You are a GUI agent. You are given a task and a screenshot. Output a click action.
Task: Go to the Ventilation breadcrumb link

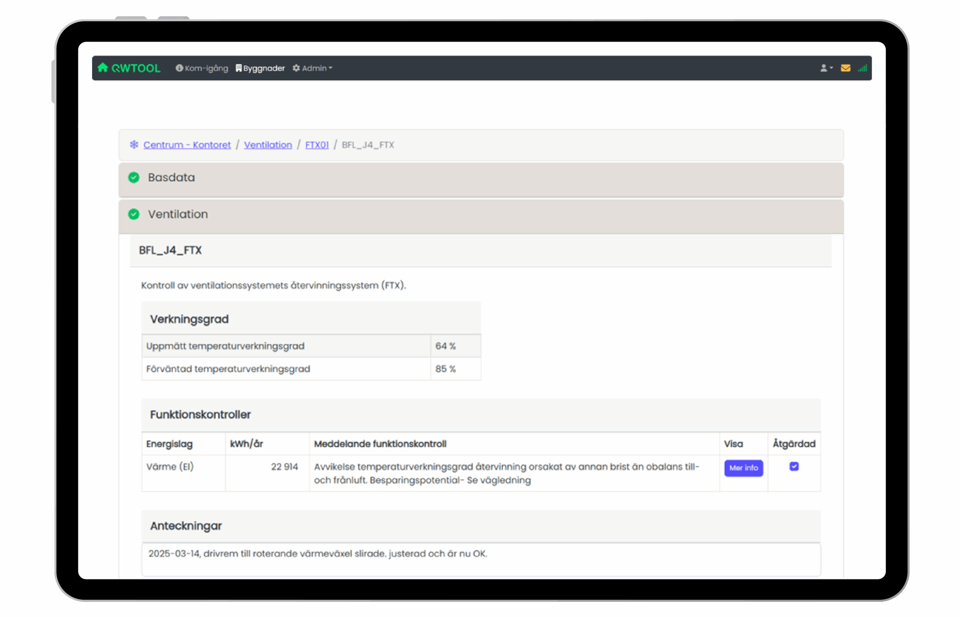point(268,145)
